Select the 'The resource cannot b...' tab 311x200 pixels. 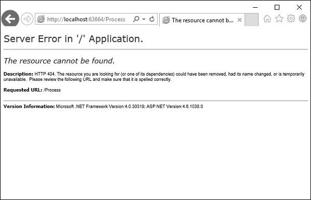(x=202, y=20)
